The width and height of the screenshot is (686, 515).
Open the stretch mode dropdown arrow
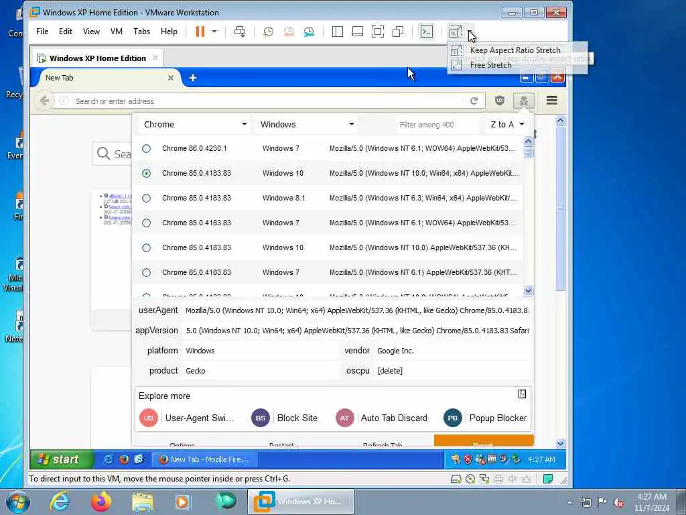[x=470, y=32]
